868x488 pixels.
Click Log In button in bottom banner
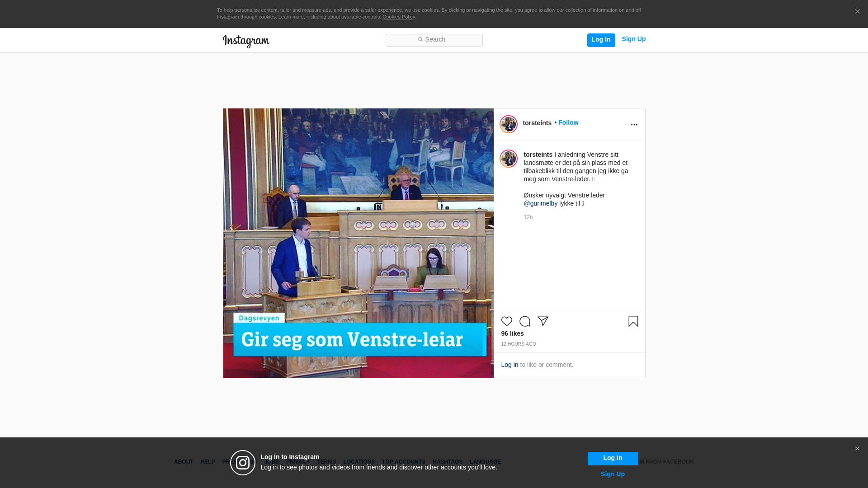pyautogui.click(x=613, y=458)
